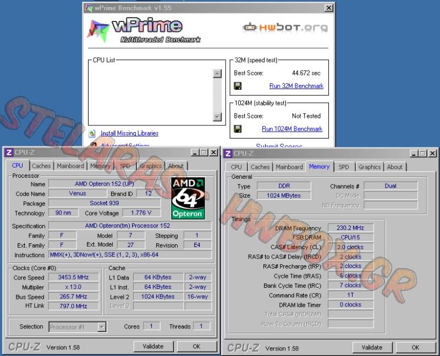Viewport: 440px width, 356px height.
Task: Open the Mainboard tab in the right CPU-Z window
Action: [289, 167]
